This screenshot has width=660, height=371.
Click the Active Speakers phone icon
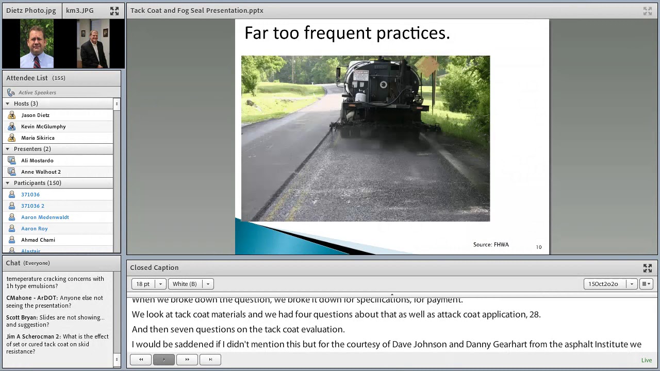[x=11, y=92]
